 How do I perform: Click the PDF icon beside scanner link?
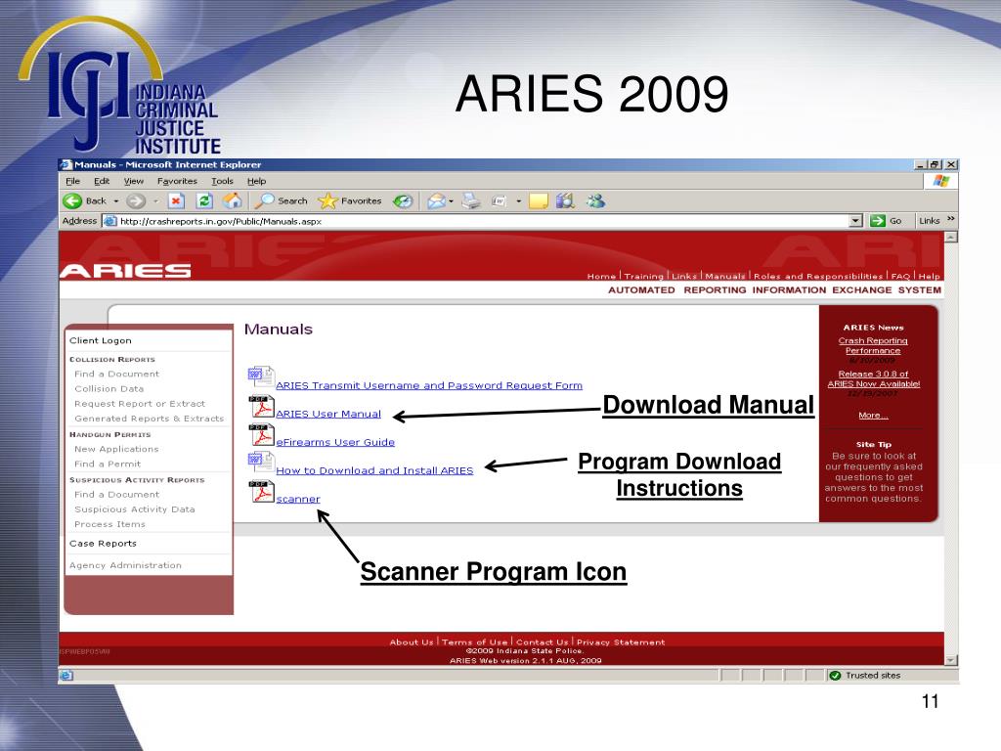pos(261,492)
